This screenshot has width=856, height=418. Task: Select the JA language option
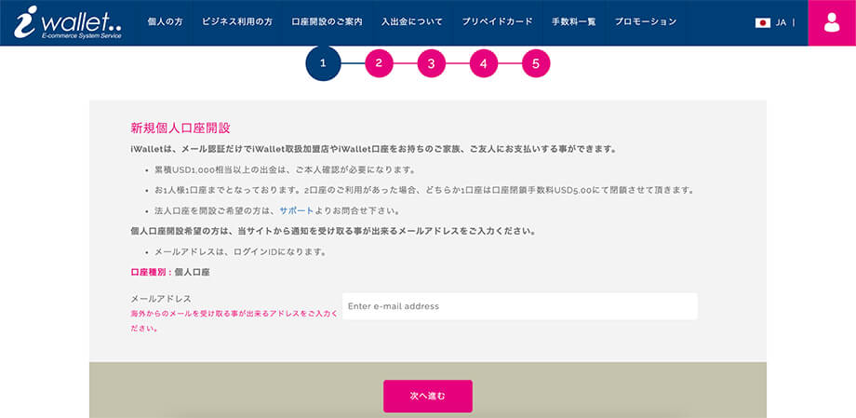coord(781,22)
